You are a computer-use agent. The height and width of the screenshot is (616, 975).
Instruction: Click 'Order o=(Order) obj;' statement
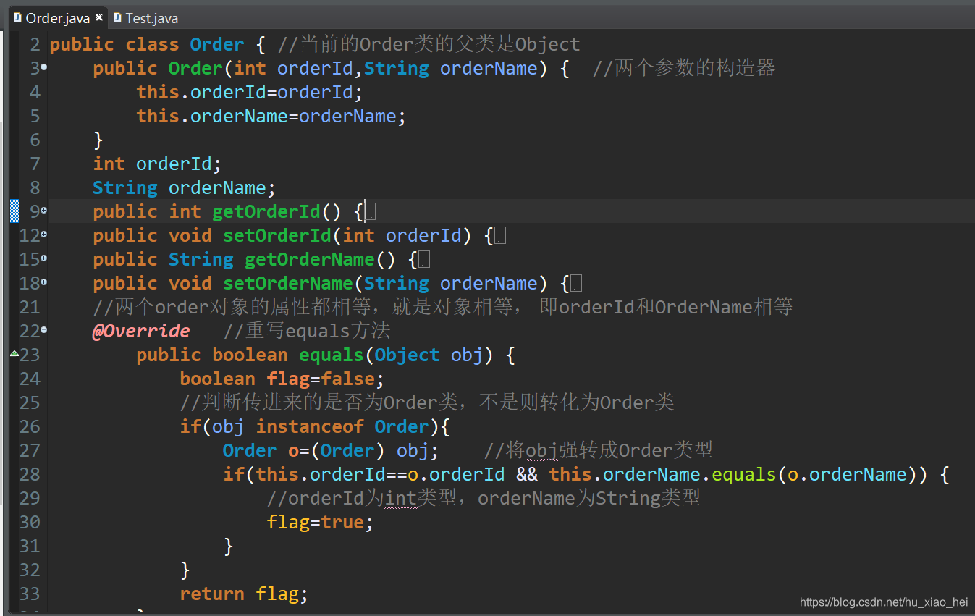[331, 450]
